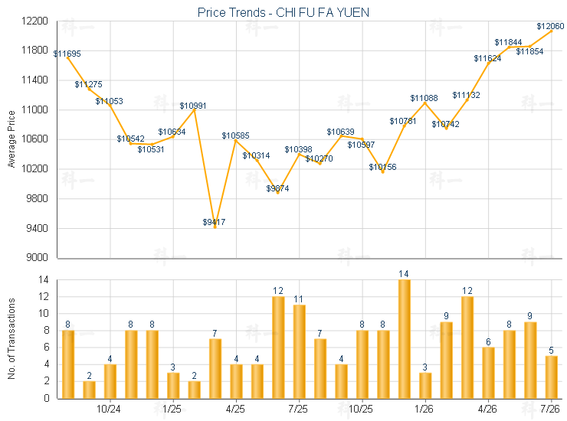Click the $11695 first price point
Viewport: 567px width, 421px height.
[68, 58]
